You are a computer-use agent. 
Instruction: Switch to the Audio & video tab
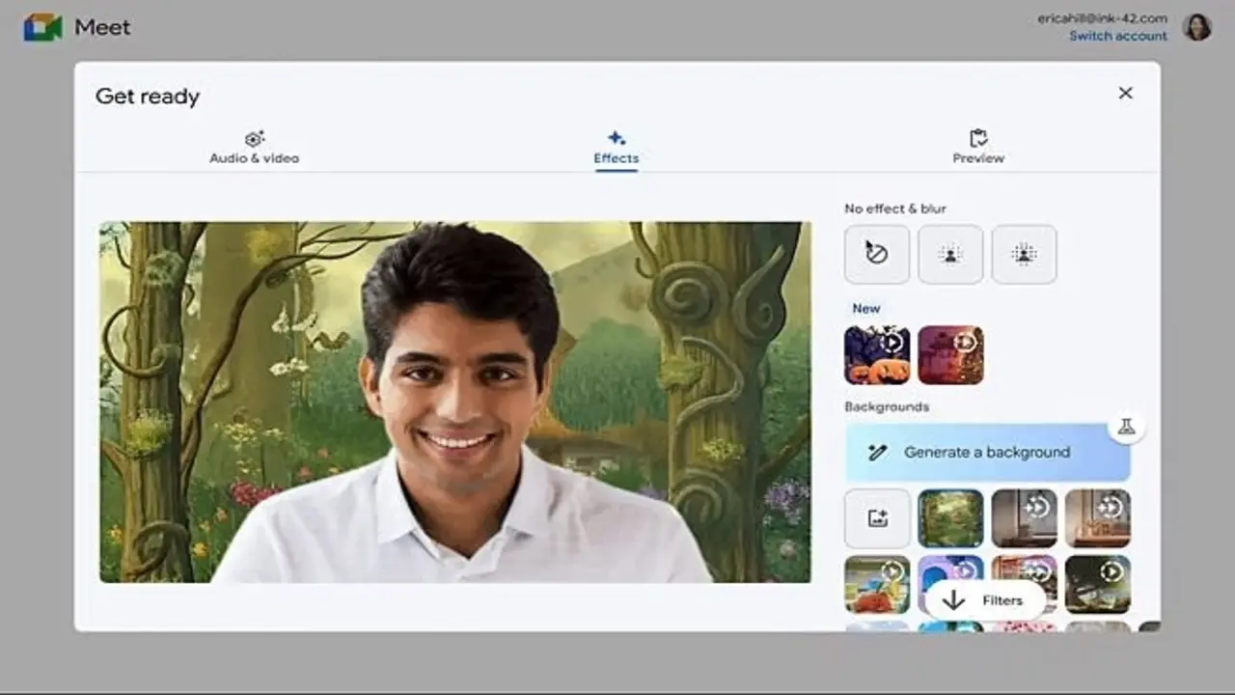pos(255,148)
